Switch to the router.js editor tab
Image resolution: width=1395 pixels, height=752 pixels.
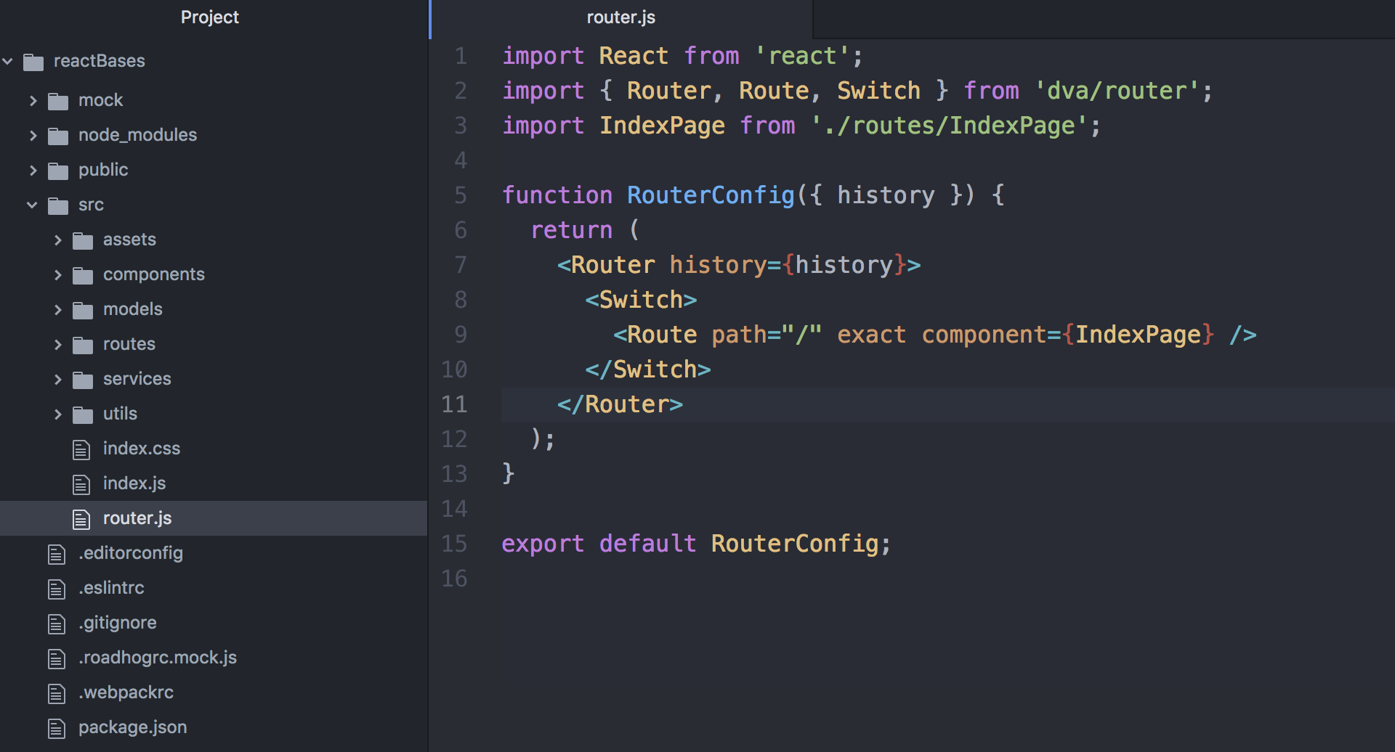point(620,17)
